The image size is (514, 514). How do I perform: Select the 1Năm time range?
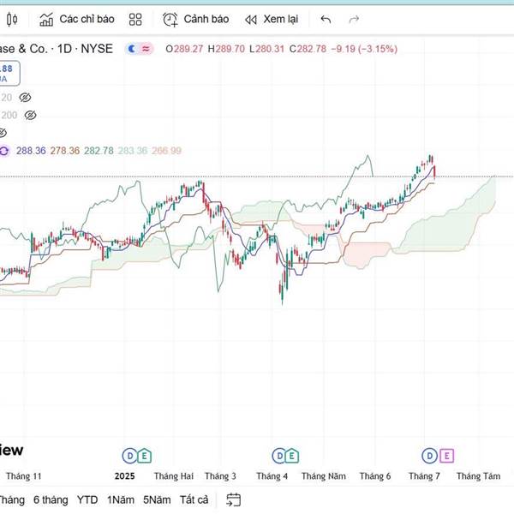point(121,500)
